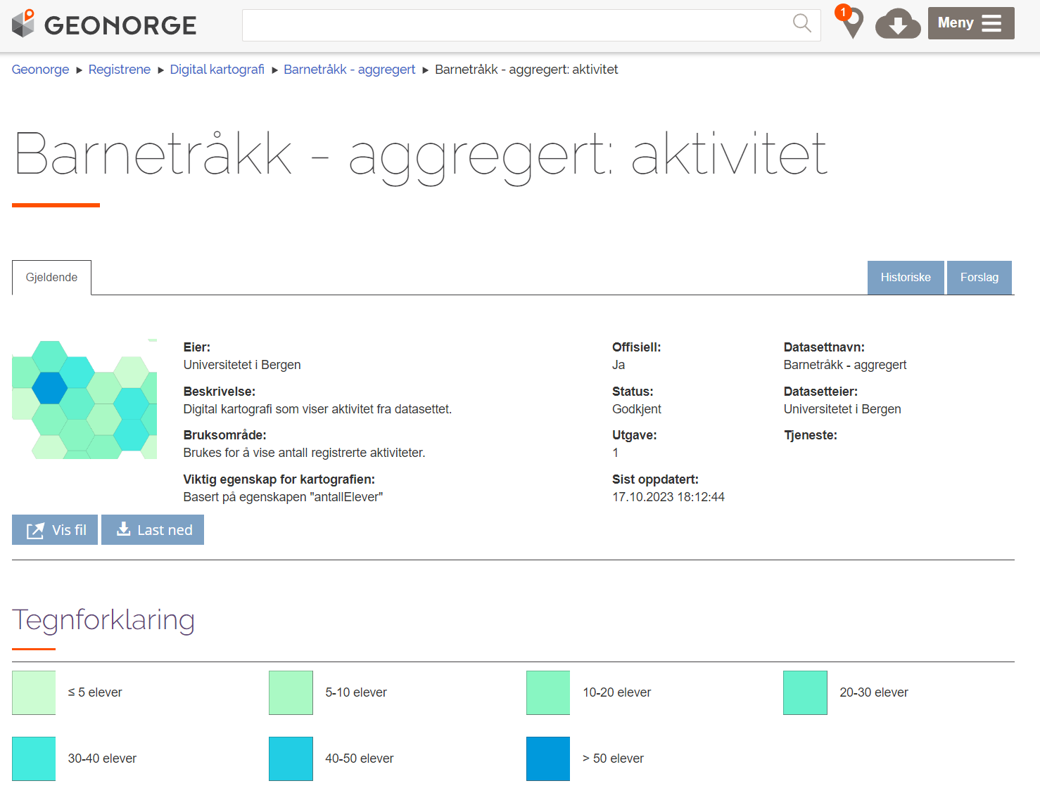Click the 20-30 elever color swatch
The image size is (1040, 800).
(805, 692)
